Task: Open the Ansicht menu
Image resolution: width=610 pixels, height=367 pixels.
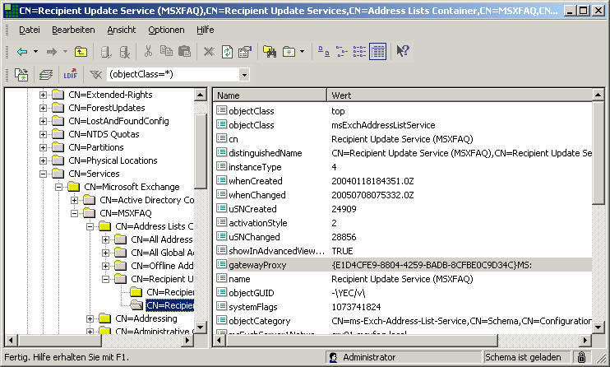Action: click(122, 30)
